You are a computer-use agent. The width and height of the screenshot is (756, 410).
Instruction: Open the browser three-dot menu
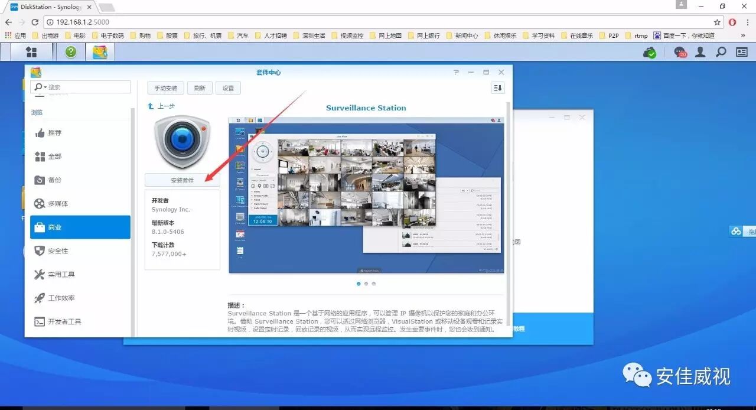point(747,22)
